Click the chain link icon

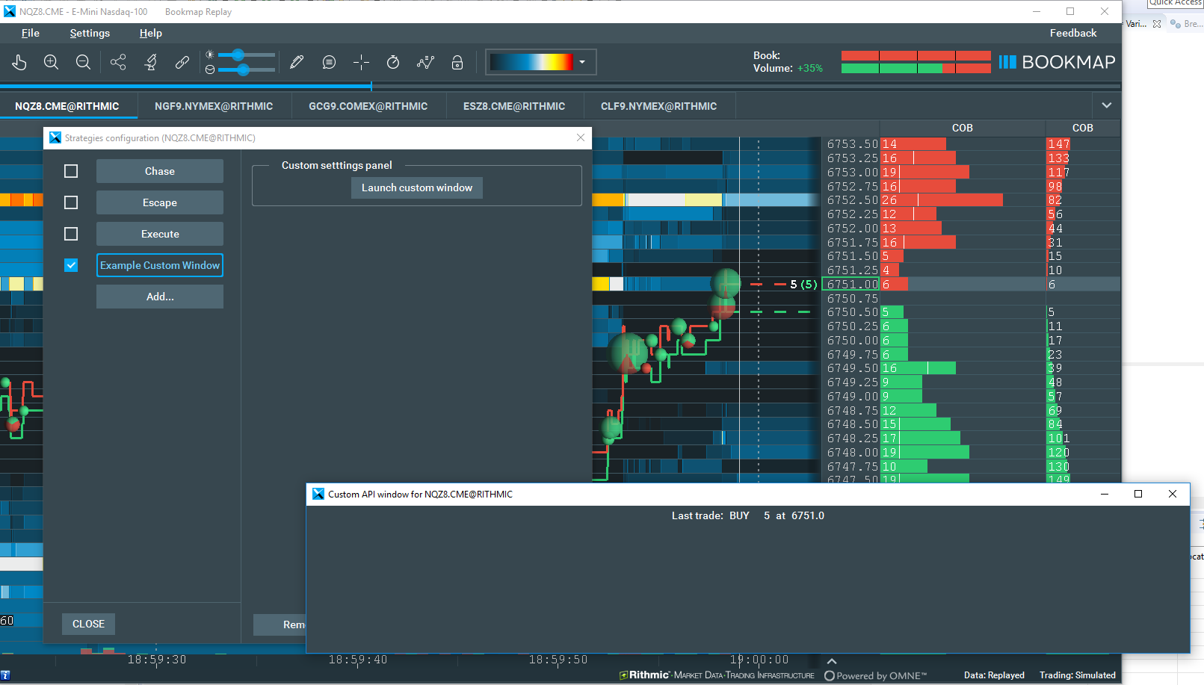(182, 63)
